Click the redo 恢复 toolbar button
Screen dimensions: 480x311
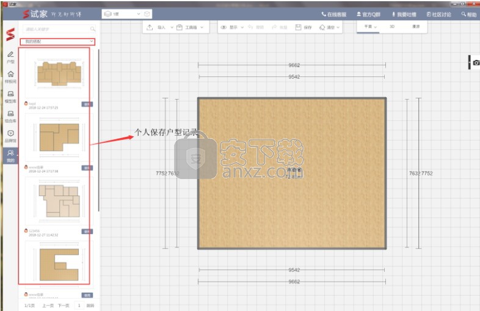pyautogui.click(x=279, y=27)
